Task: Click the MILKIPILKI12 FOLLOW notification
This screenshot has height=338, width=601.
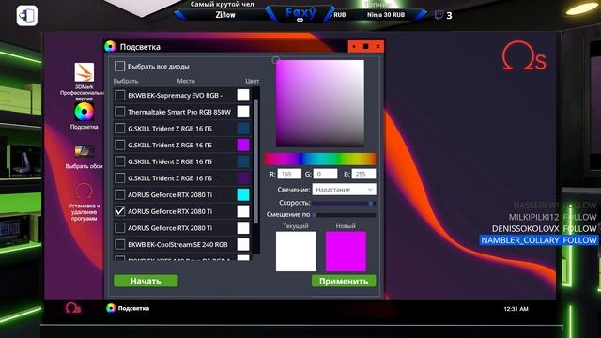Action: point(553,217)
